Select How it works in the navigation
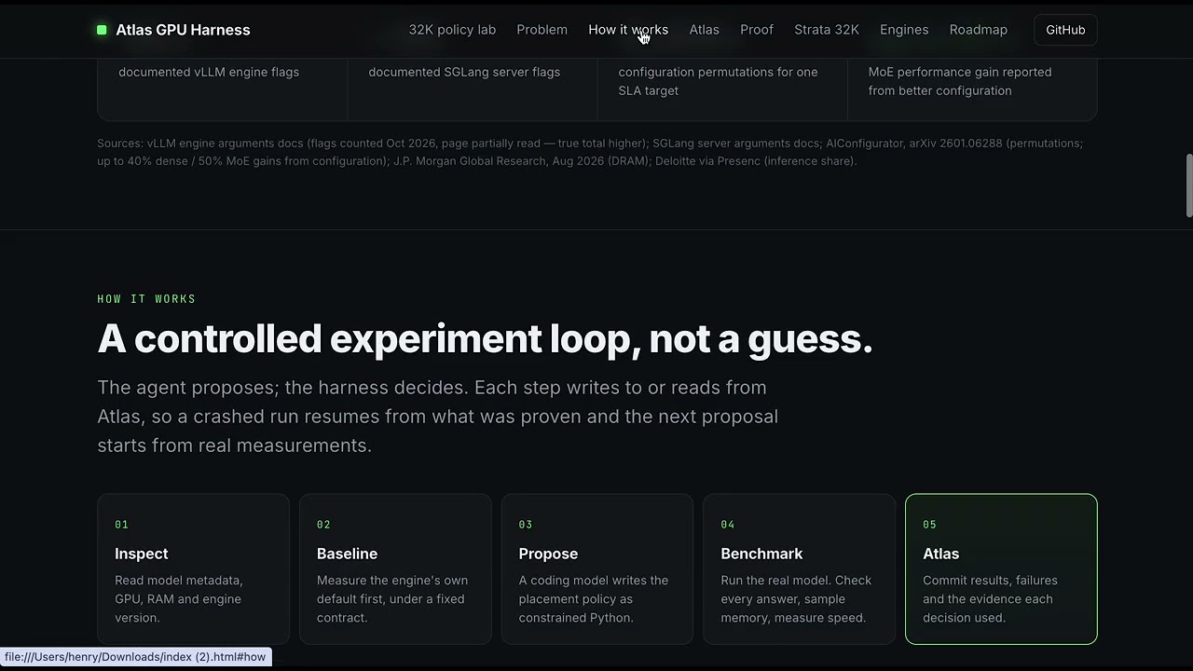1193x671 pixels. click(x=628, y=30)
